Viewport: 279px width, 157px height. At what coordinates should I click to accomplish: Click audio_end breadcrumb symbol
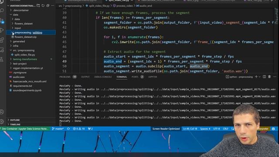tap(146, 6)
